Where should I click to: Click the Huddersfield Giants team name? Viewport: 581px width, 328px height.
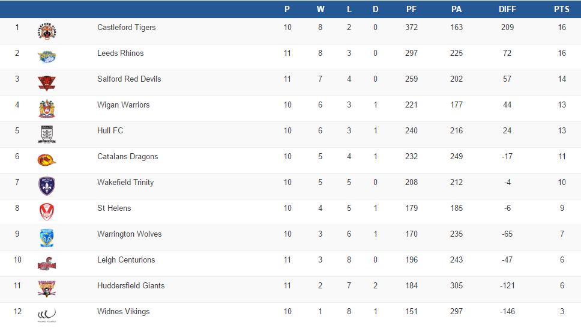[131, 286]
